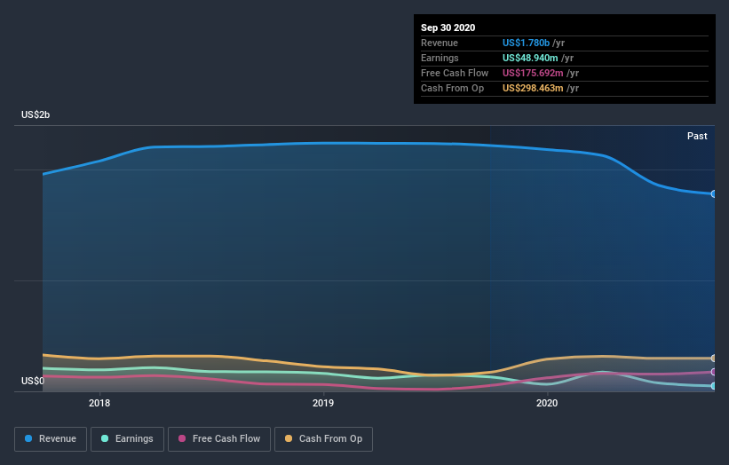Toggle the Cash From Op legend button

[x=323, y=439]
